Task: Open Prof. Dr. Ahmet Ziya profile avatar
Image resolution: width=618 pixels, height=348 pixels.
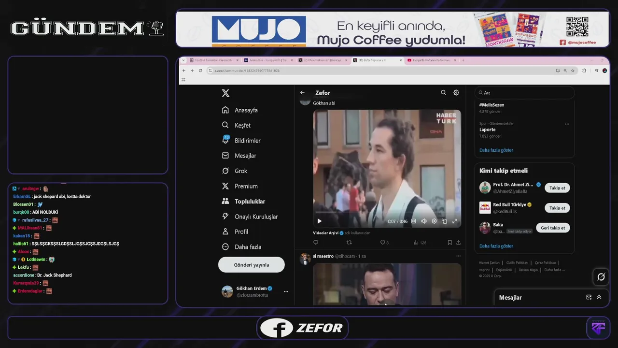Action: pyautogui.click(x=485, y=188)
